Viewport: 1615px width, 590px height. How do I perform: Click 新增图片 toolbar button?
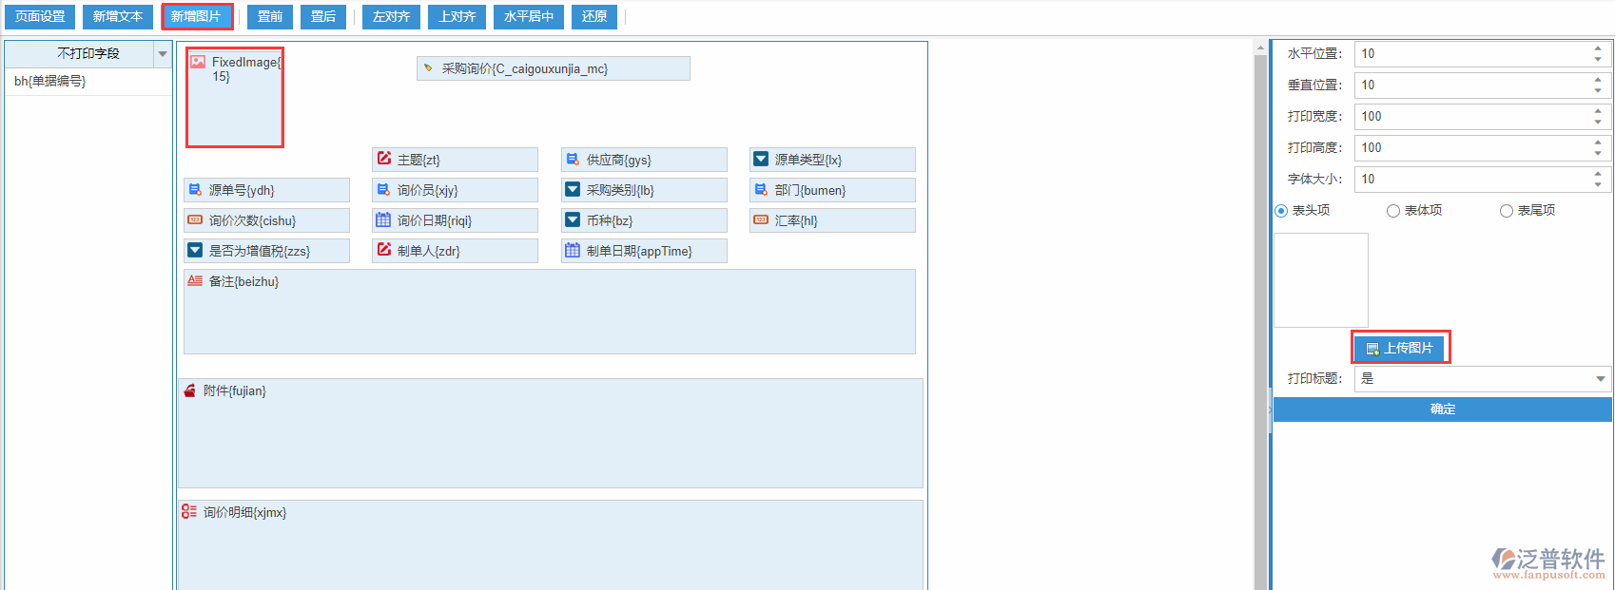197,17
